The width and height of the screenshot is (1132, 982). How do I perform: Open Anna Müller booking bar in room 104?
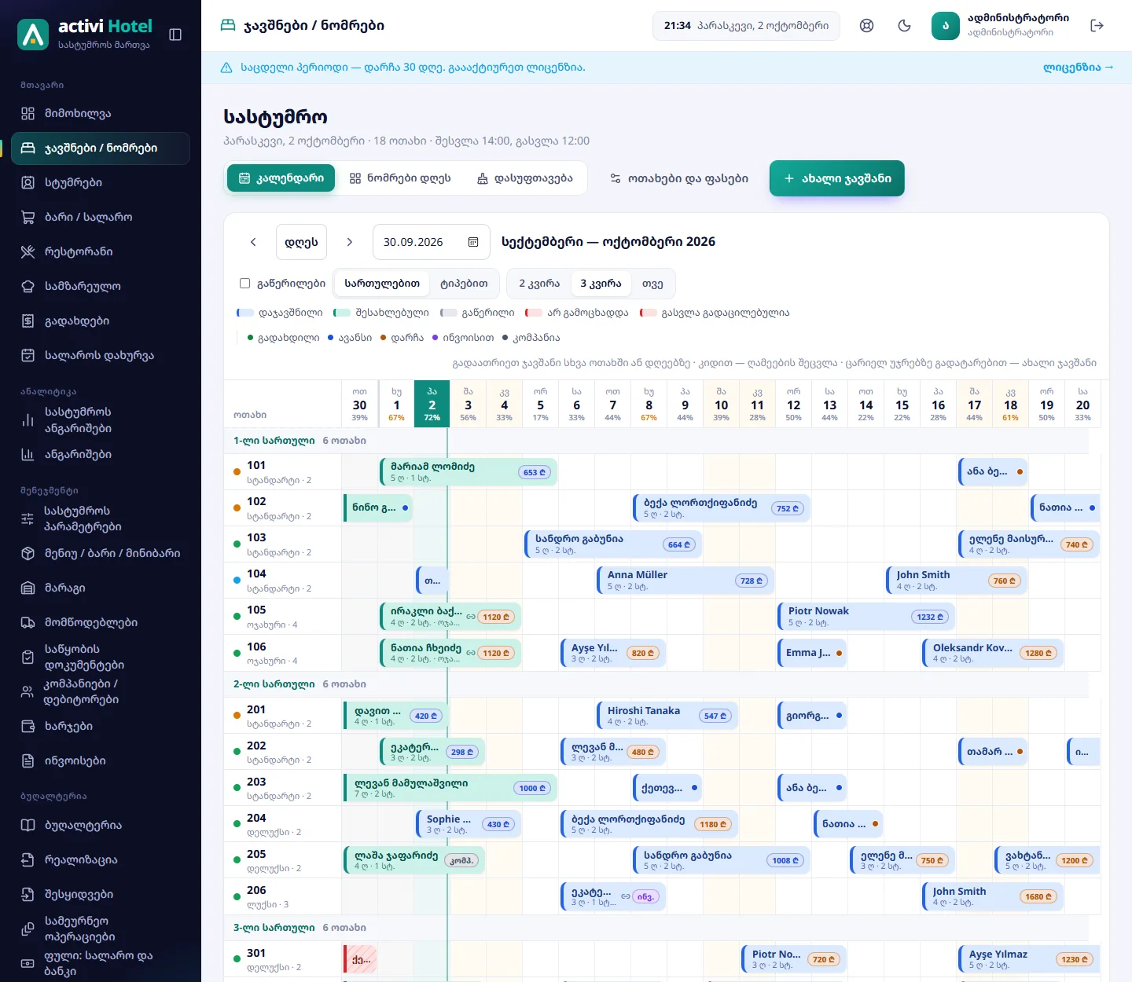(685, 581)
